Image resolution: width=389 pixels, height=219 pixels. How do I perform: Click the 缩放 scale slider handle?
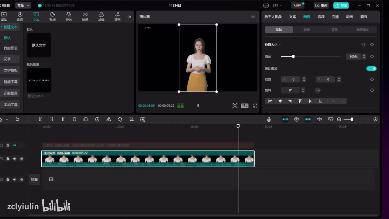293,57
